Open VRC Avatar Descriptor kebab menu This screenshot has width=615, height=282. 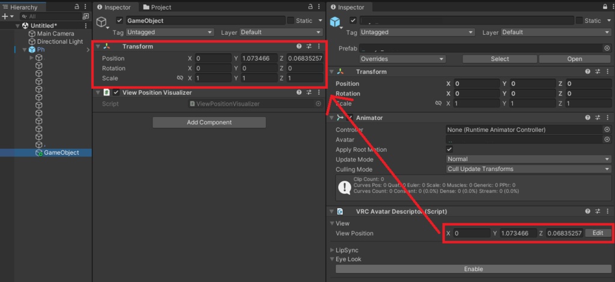tap(607, 211)
